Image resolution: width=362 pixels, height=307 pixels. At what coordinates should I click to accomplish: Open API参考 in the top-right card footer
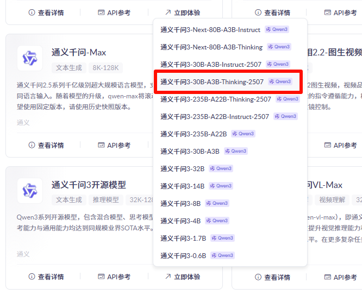click(x=340, y=12)
